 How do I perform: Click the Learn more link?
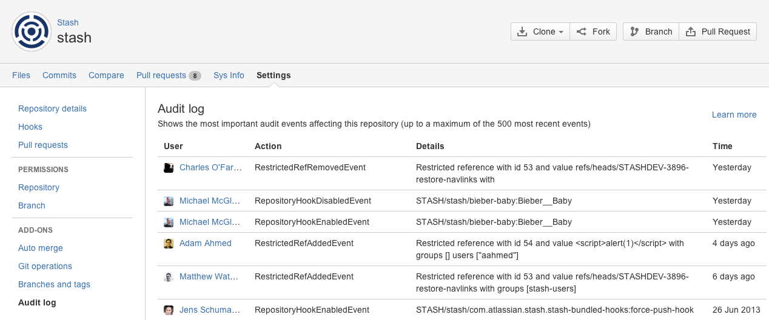[x=734, y=115]
